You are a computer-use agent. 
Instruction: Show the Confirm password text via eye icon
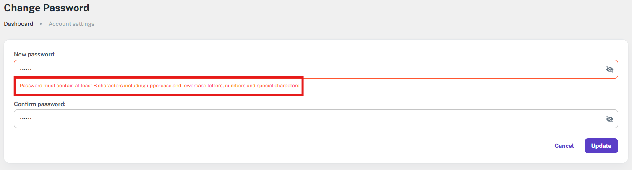609,119
